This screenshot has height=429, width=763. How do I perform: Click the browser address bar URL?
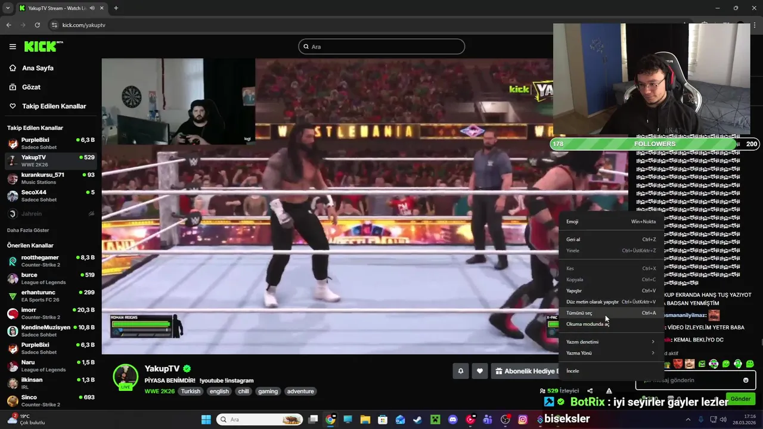pyautogui.click(x=84, y=25)
